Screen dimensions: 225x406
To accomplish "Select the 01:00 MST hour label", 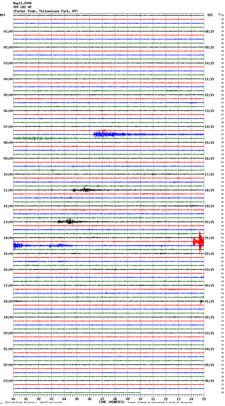I will (x=8, y=31).
